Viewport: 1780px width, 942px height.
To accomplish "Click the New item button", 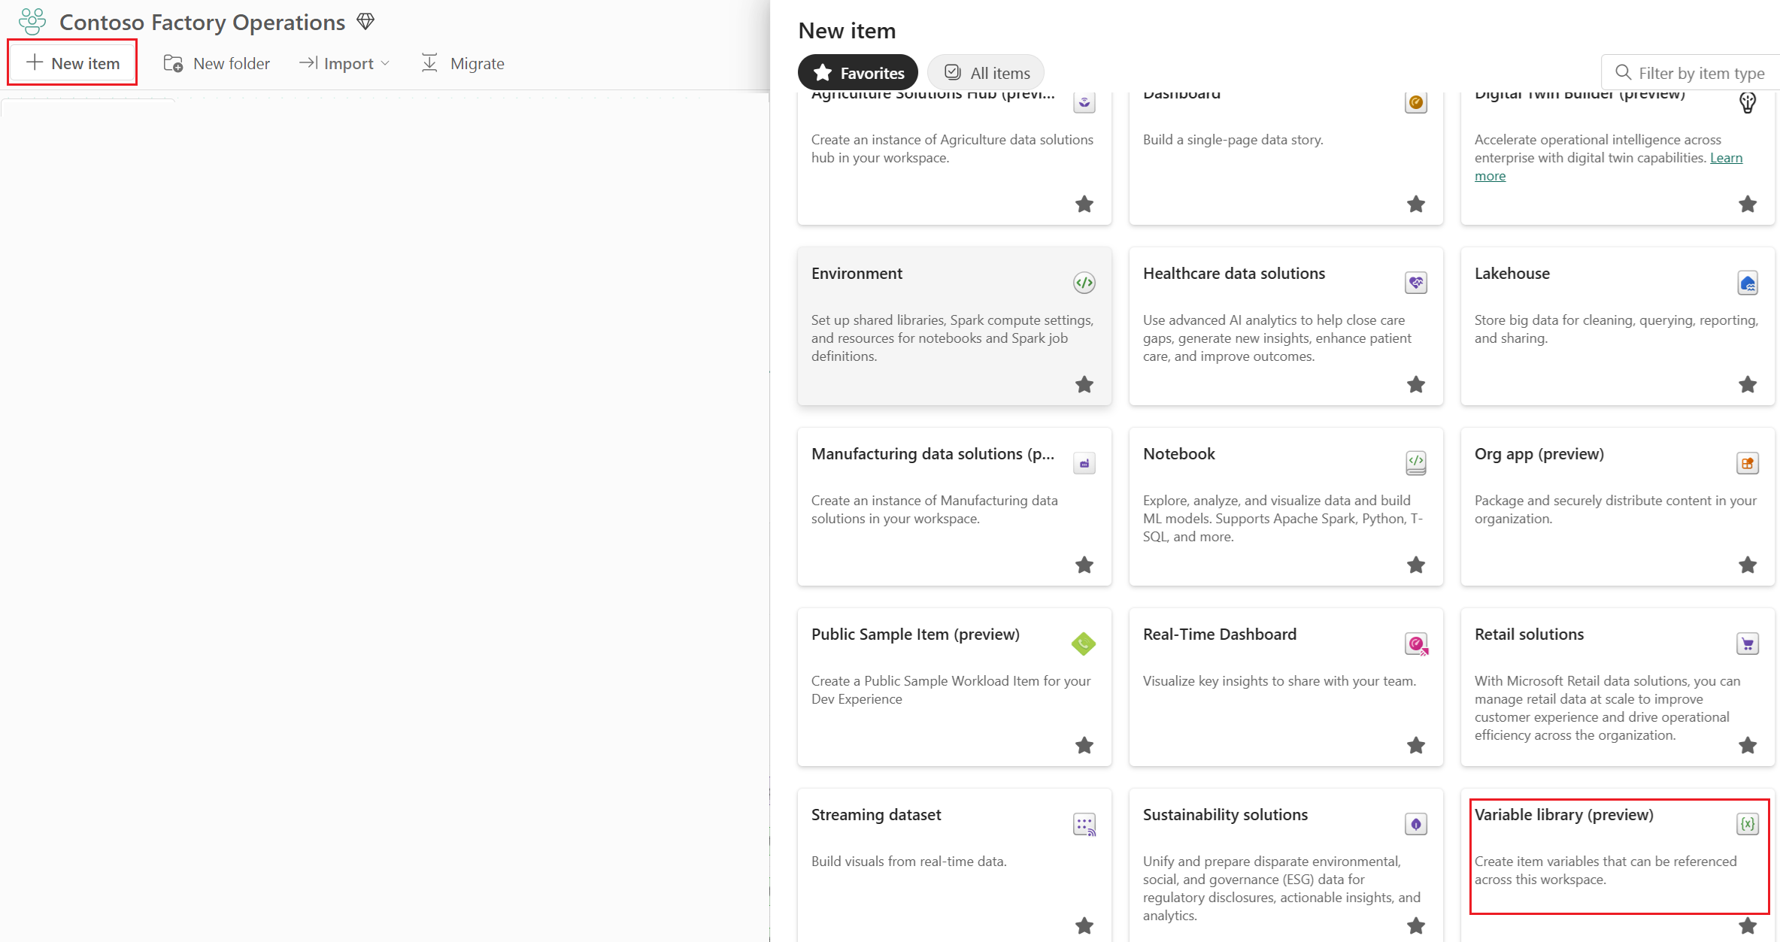I will pyautogui.click(x=73, y=63).
